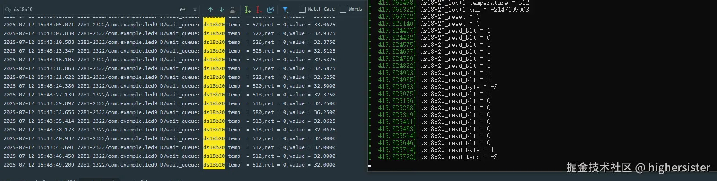Viewport: 717px width, 181px height.
Task: Open the filter search results dropdown
Action: point(285,9)
